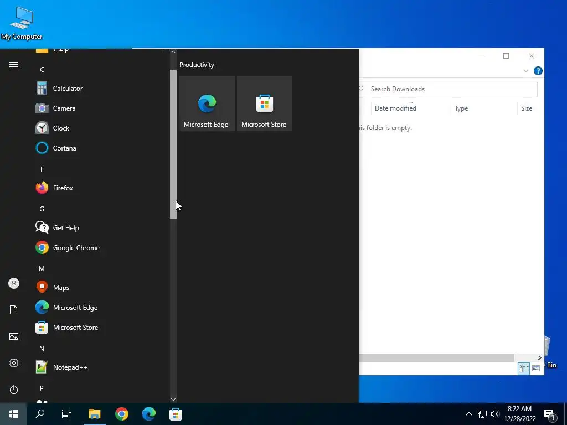Click app list scrollbar up arrow
The width and height of the screenshot is (567, 425).
click(173, 52)
